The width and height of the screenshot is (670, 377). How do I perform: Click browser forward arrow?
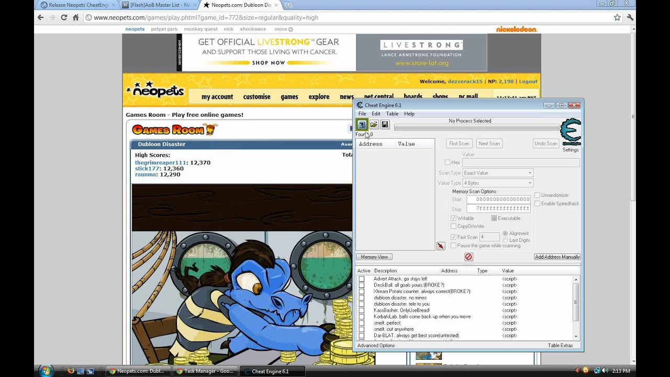tap(52, 17)
